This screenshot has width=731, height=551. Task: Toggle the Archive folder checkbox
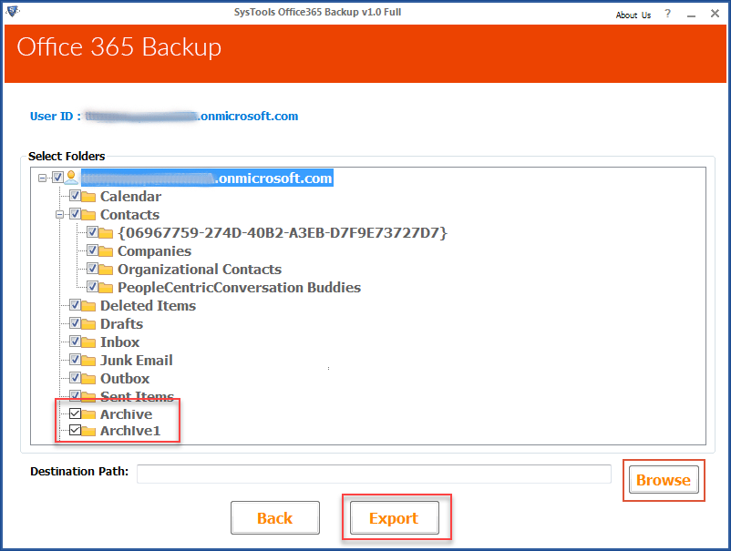tap(75, 413)
